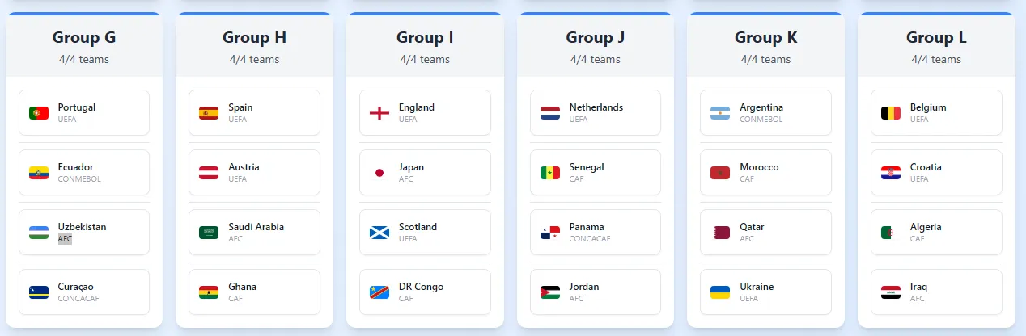The height and width of the screenshot is (336, 1026).
Task: Click the Group G header
Action: pyautogui.click(x=84, y=37)
